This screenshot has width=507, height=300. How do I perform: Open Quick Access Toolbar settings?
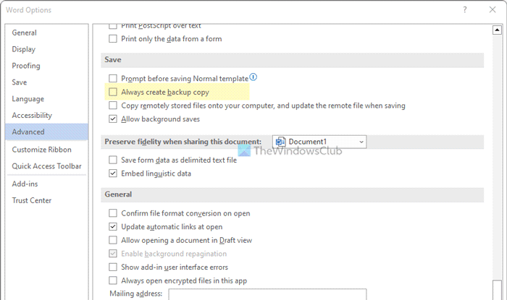point(46,166)
